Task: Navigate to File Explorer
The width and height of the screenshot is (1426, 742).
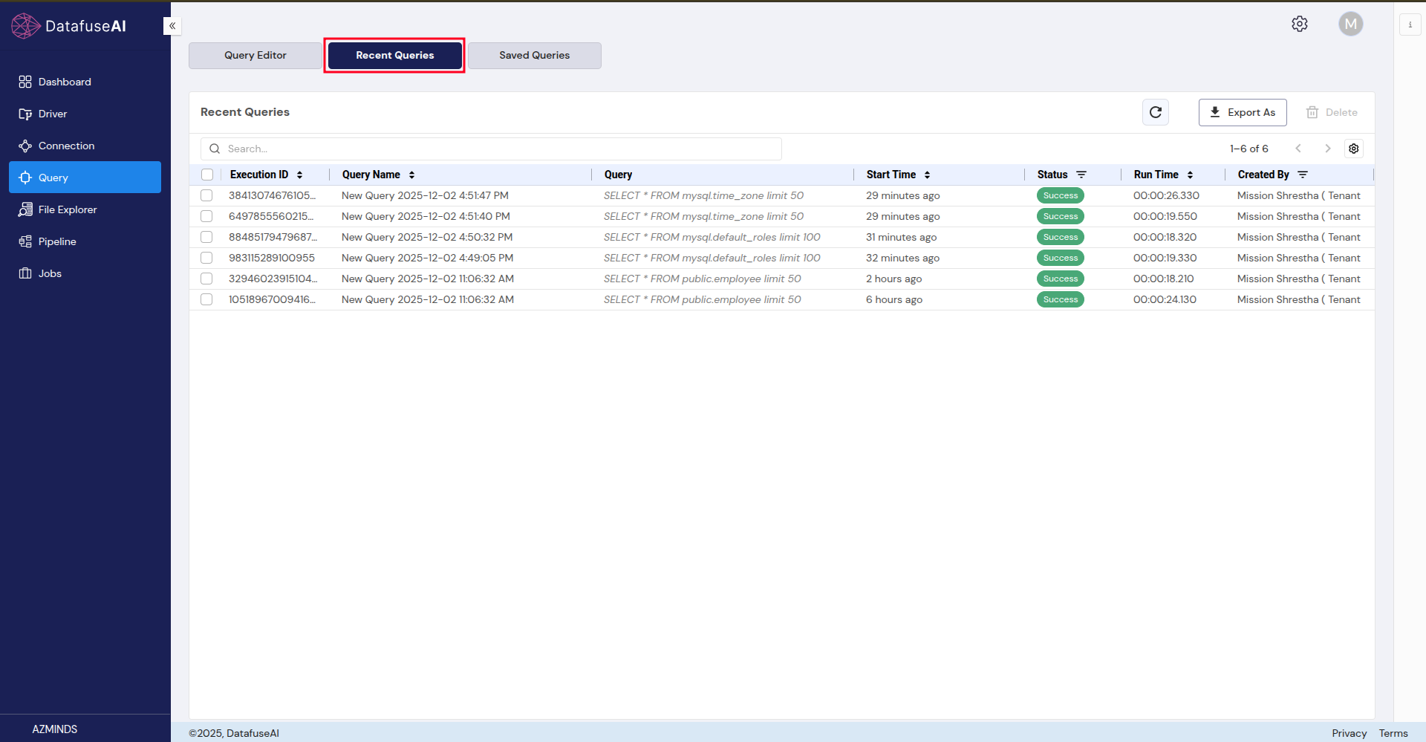Action: [x=68, y=209]
